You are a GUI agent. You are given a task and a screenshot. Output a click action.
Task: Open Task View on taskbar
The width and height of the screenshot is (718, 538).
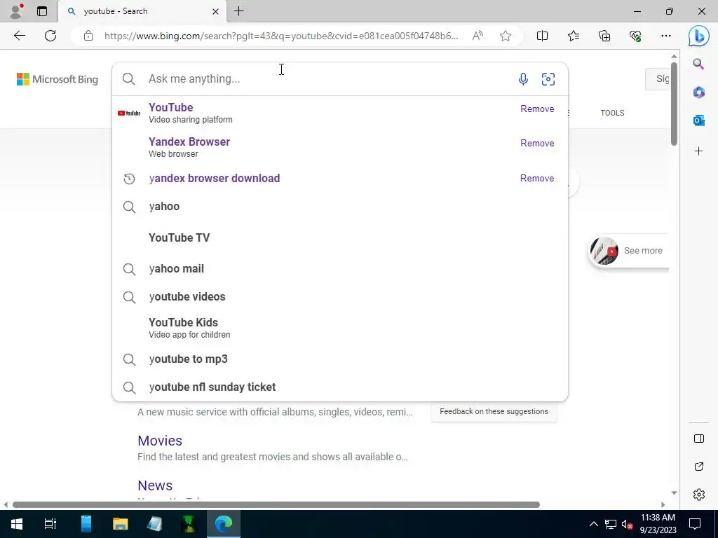click(50, 524)
